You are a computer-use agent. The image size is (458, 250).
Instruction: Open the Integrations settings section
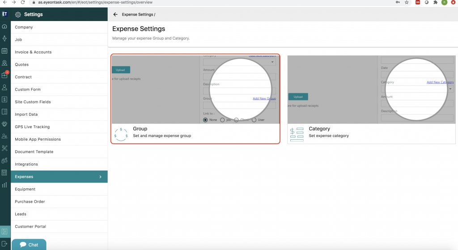point(59,164)
